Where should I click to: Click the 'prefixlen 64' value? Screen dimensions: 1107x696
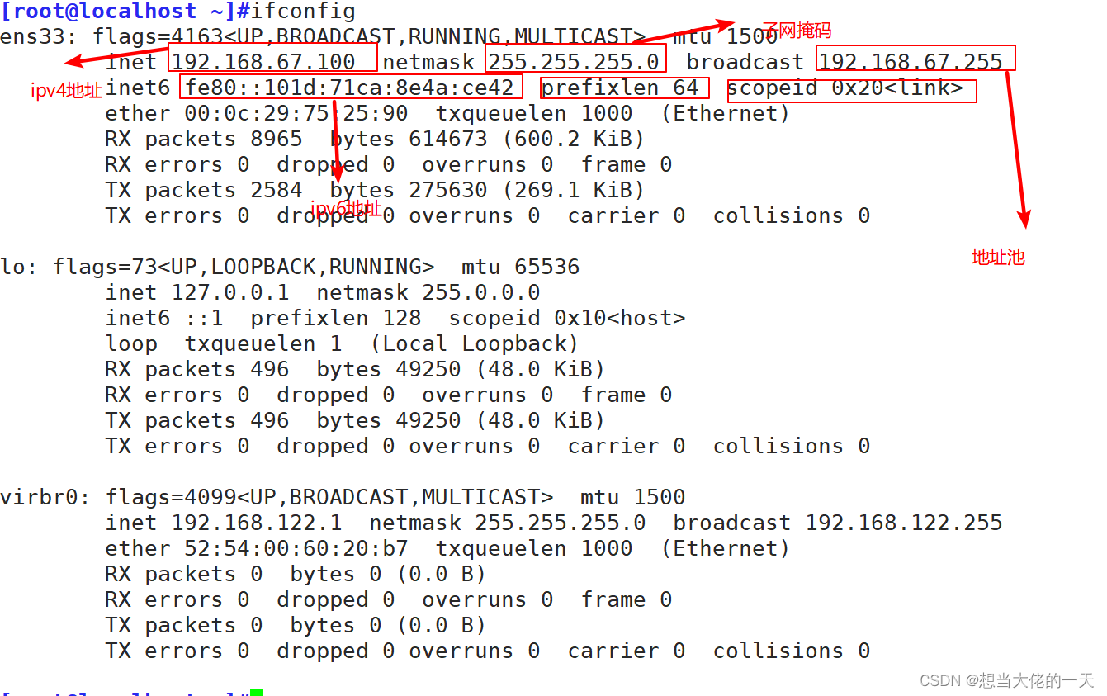620,88
